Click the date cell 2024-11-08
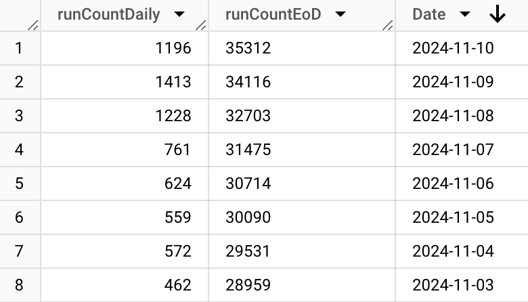528x302 pixels. tap(462, 116)
